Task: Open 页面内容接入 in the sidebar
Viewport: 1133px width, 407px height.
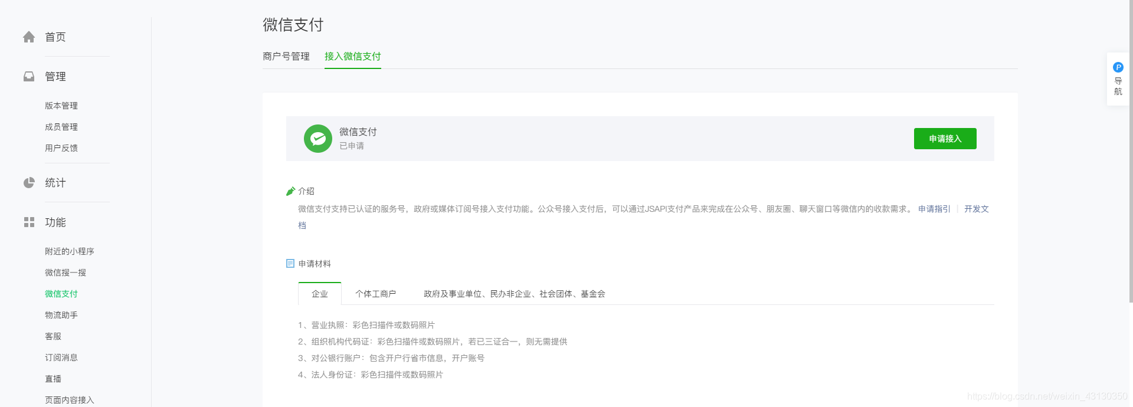Action: coord(70,400)
